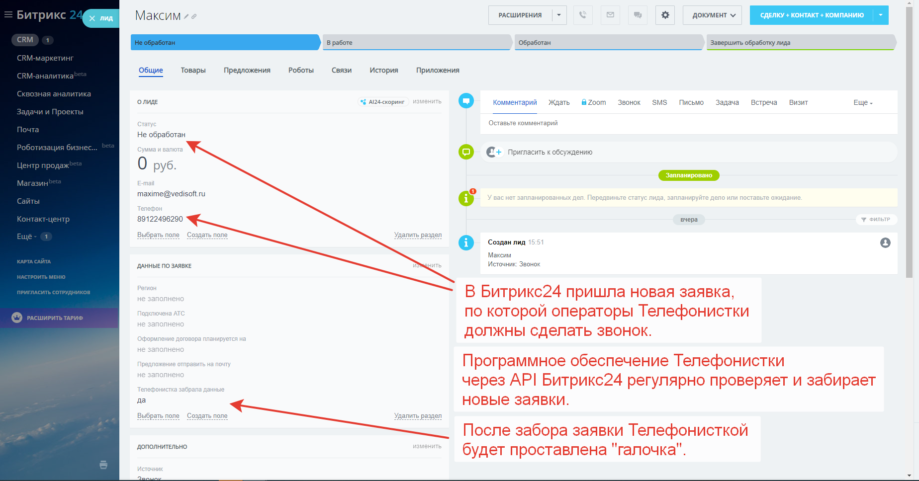Convert lead to СДЕЛКУ + КОНТАКТ + КОМПАНИЮ
This screenshot has width=919, height=481.
812,15
